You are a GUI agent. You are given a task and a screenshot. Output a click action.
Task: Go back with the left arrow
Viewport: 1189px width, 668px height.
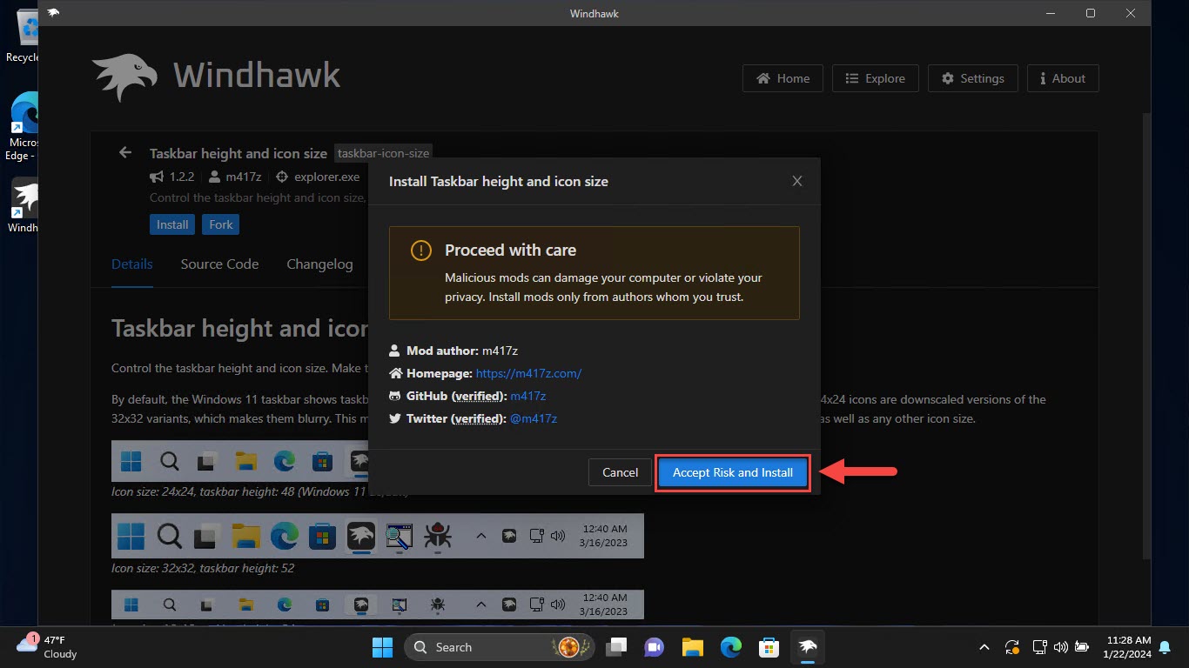click(125, 152)
